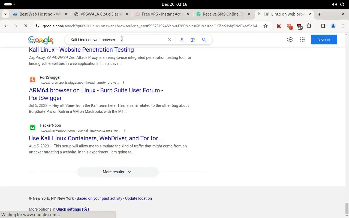View site information icon in address bar

pos(37,26)
